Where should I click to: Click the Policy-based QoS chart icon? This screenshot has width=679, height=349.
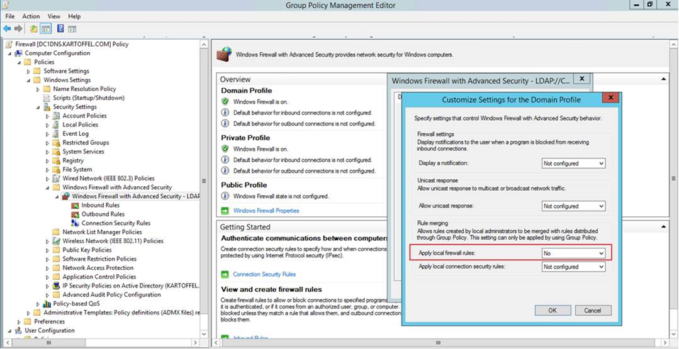coord(47,304)
